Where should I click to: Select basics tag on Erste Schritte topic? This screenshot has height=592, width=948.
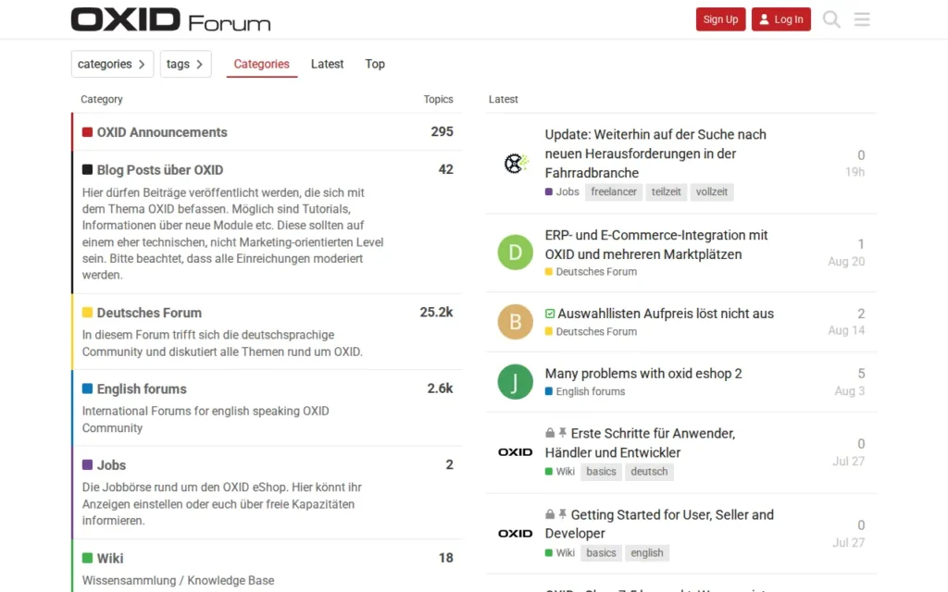click(x=601, y=471)
